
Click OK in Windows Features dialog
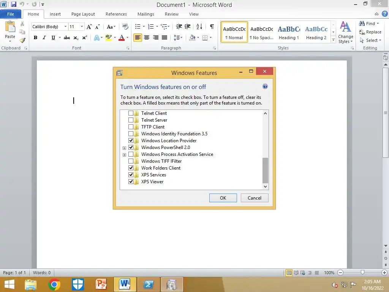[223, 198]
